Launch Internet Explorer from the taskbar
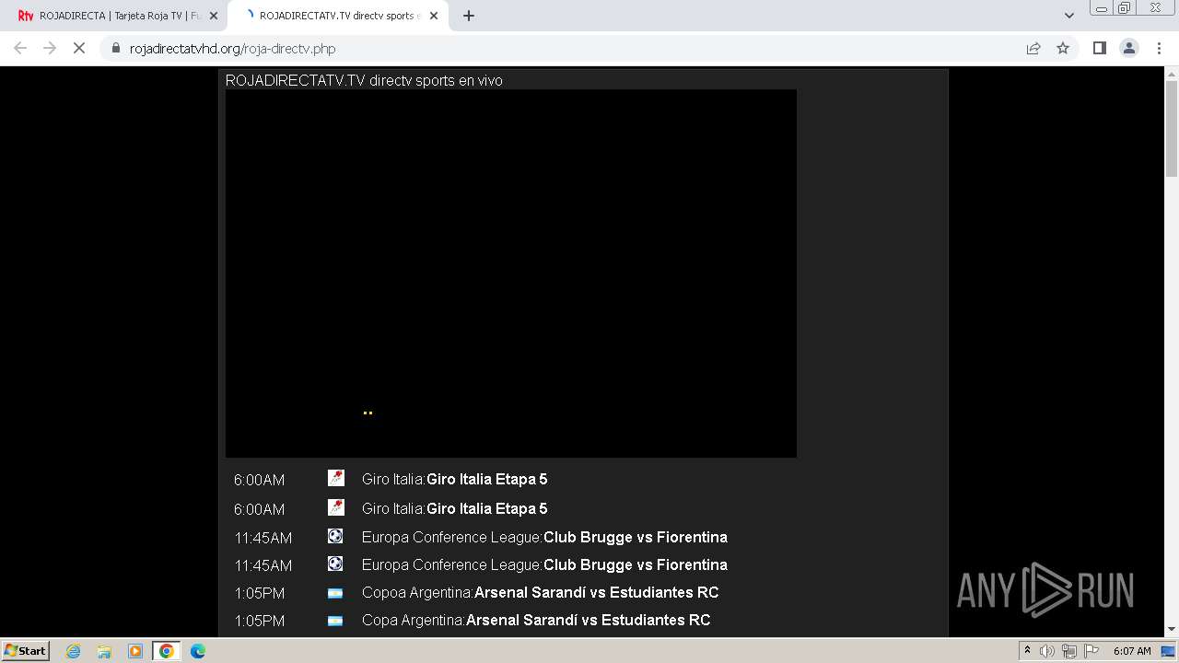Screen dimensions: 1179x663 tap(73, 651)
